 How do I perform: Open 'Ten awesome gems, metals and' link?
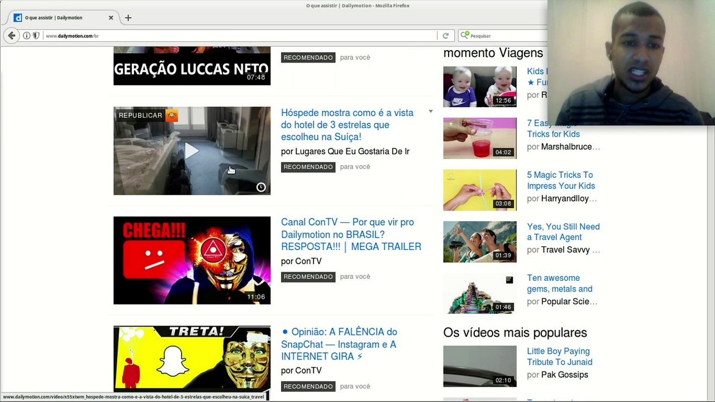tap(560, 284)
